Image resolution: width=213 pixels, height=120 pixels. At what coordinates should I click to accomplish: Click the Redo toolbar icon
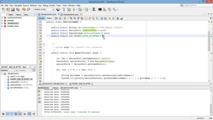point(29,10)
